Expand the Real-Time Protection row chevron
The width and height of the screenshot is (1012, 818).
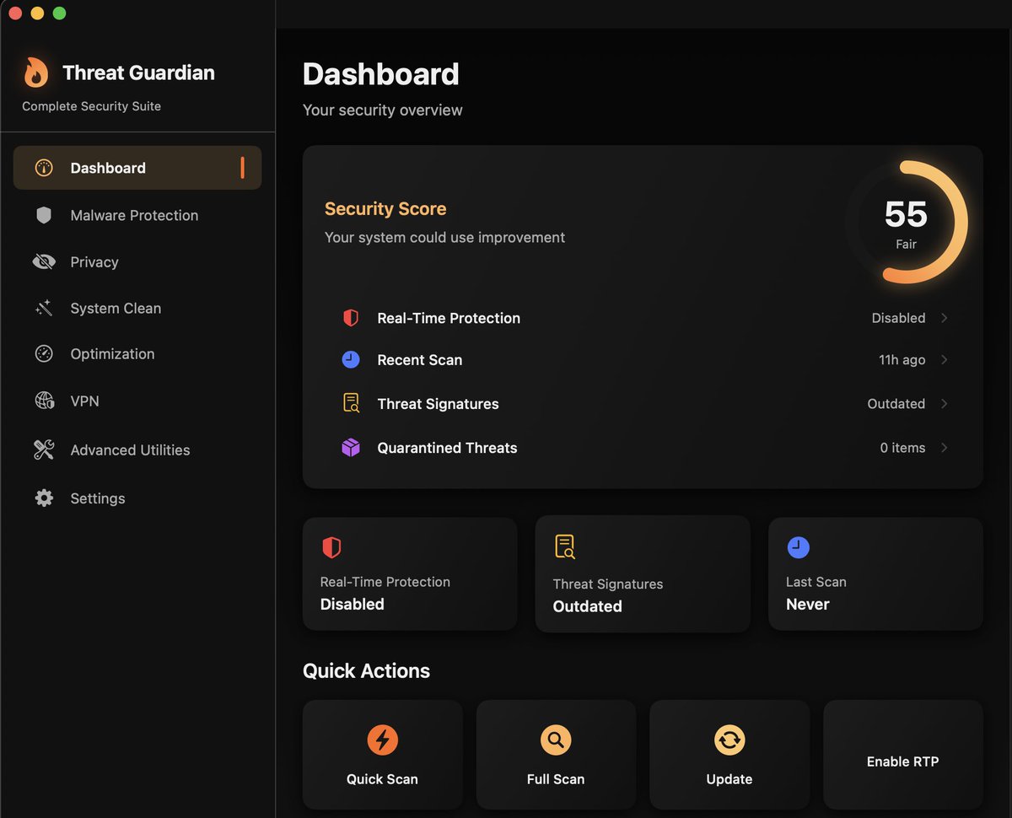(945, 318)
